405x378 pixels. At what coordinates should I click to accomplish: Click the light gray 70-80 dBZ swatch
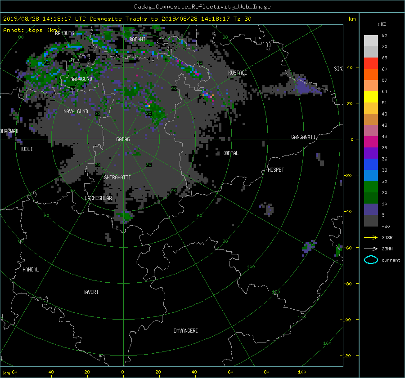pos(371,41)
